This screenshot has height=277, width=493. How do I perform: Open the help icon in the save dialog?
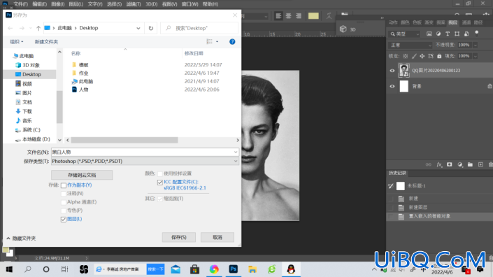point(232,42)
